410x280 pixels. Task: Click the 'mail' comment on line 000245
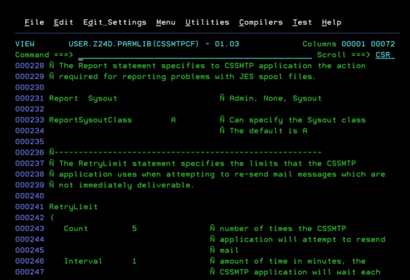point(224,250)
